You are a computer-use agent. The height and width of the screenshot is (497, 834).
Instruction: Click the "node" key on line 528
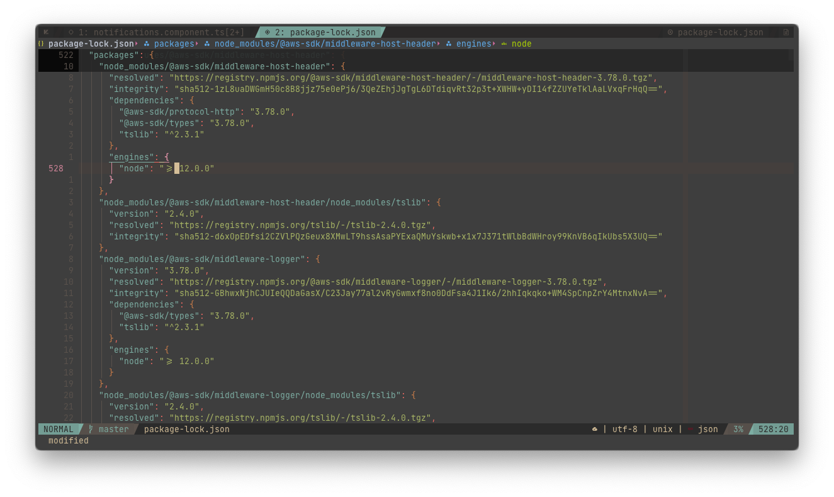tap(133, 168)
